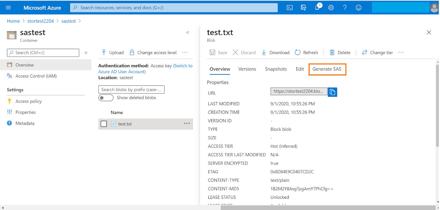Open the Cloud Shell icon

tap(290, 8)
